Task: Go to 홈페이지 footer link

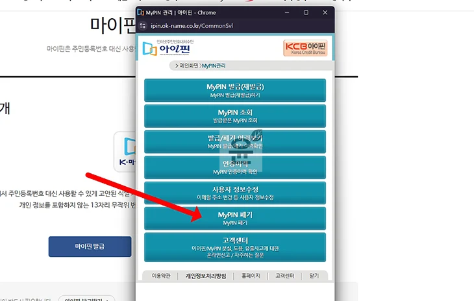Action: 251,276
